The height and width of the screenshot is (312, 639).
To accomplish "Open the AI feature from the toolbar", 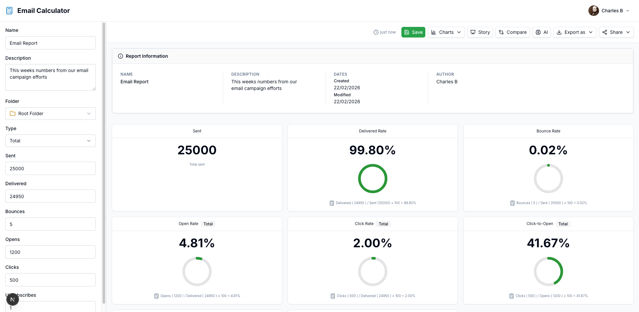I will (x=541, y=32).
